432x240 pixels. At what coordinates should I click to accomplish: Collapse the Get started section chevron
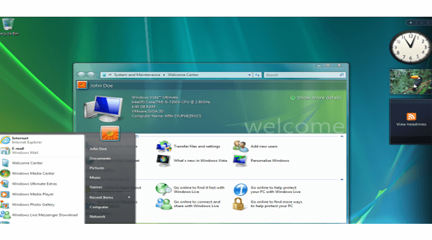pos(342,136)
